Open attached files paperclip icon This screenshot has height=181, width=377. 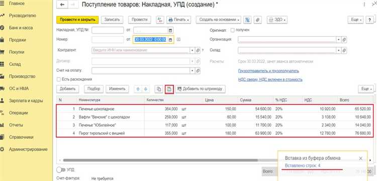[x=257, y=20]
